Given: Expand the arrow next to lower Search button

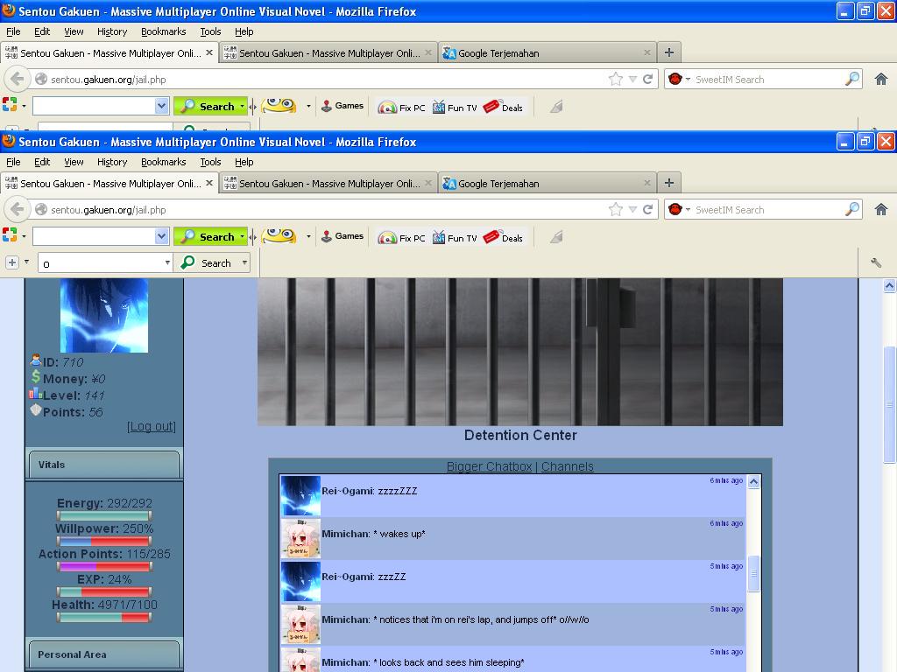Looking at the screenshot, I should click(245, 262).
